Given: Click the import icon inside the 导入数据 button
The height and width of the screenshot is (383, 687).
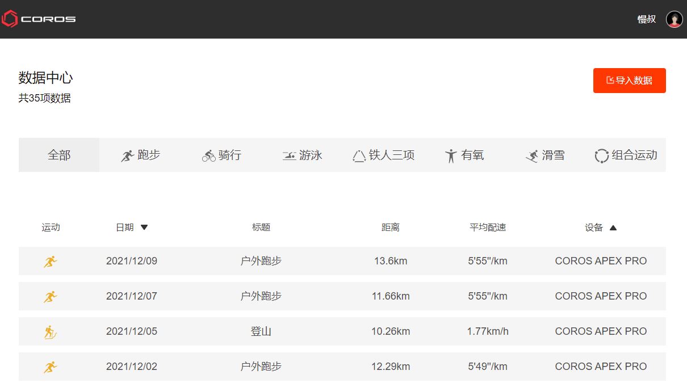Looking at the screenshot, I should (x=610, y=80).
